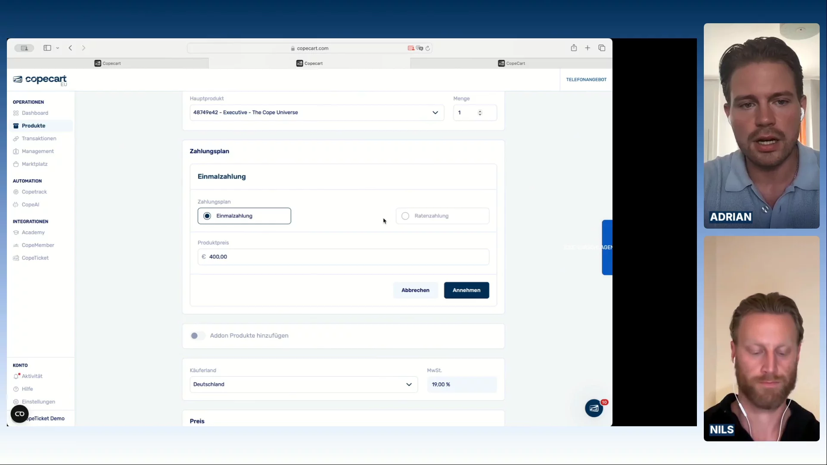Click the Menge quantity stepper arrows

click(x=480, y=113)
